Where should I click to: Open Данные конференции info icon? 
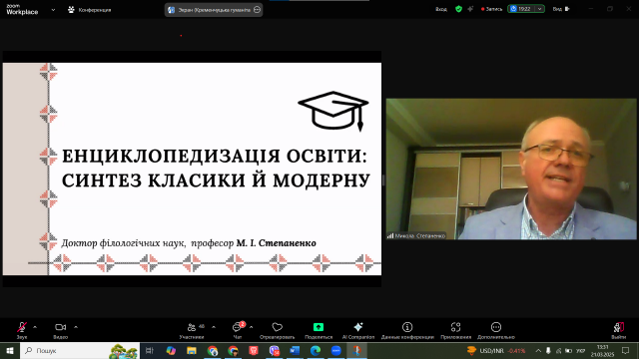tap(407, 327)
